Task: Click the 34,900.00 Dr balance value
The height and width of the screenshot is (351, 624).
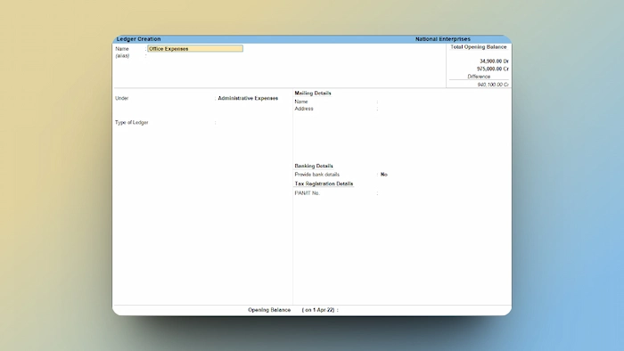Action: click(x=494, y=61)
